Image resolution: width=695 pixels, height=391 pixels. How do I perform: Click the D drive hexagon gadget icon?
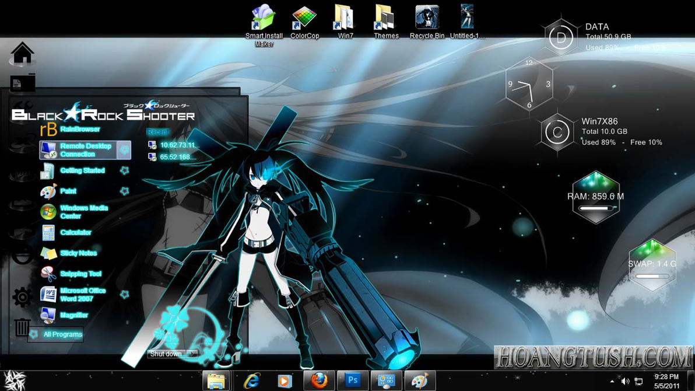[561, 38]
